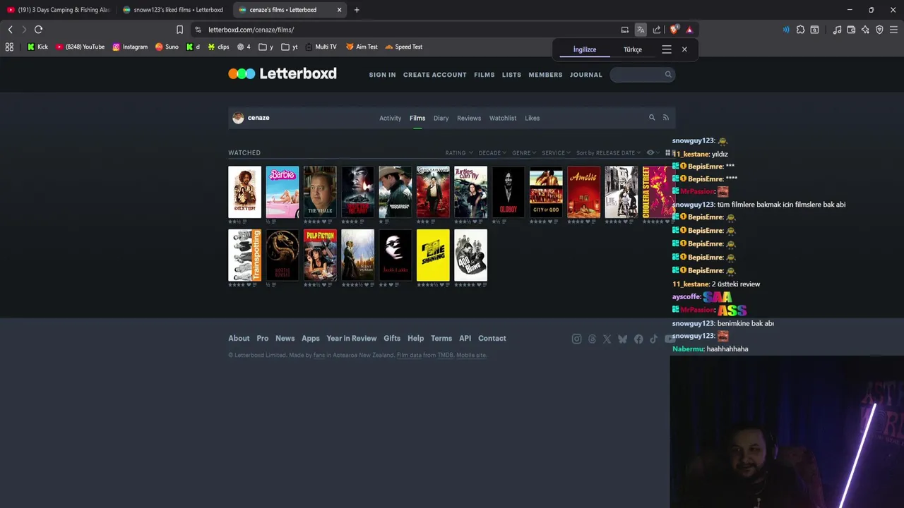Open a new browser tab plus button
Image resolution: width=904 pixels, height=508 pixels.
[x=357, y=10]
